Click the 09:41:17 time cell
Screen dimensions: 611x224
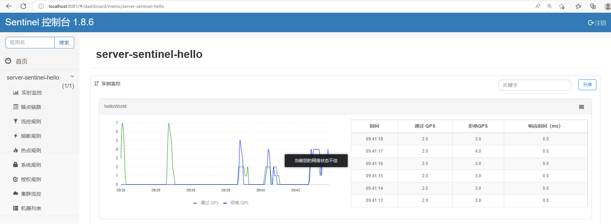(374, 151)
